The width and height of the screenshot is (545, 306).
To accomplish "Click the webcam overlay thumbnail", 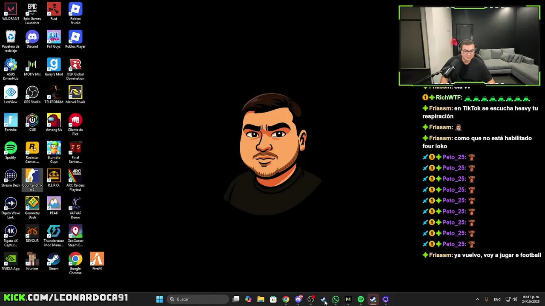I will tap(469, 45).
